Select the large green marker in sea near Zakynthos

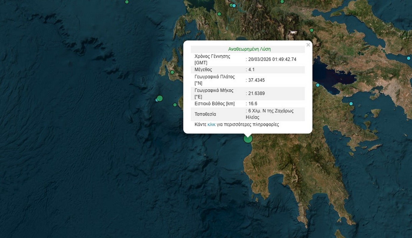pos(160,98)
